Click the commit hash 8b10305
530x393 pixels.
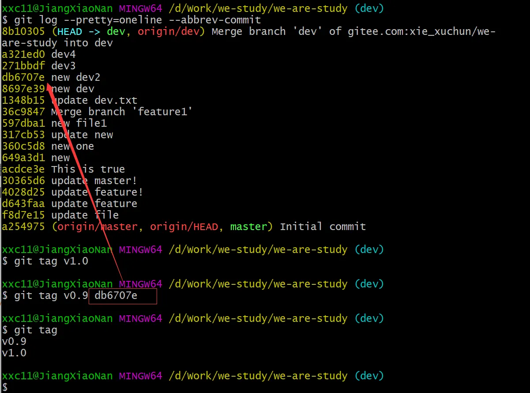[x=23, y=31]
